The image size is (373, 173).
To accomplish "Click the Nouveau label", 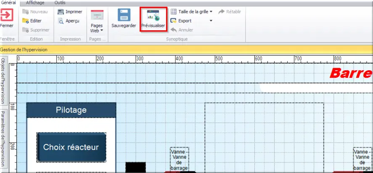I will click(x=39, y=12).
